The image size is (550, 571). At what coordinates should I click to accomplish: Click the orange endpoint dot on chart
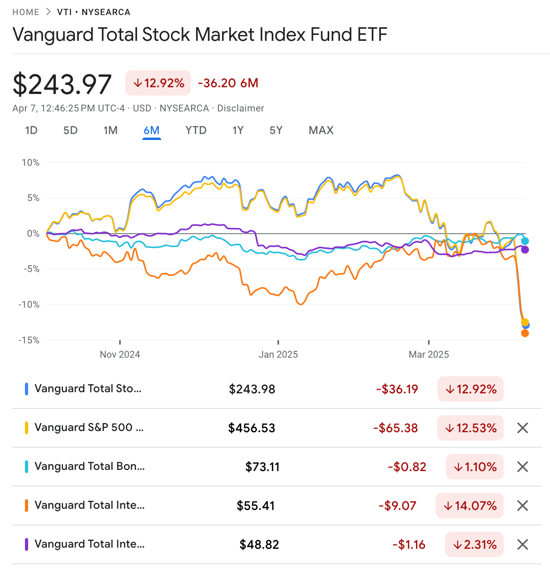point(525,333)
